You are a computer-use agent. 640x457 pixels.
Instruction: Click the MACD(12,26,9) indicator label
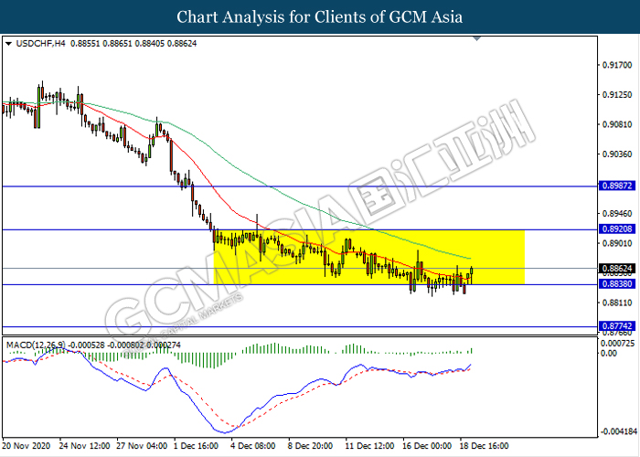pyautogui.click(x=36, y=345)
